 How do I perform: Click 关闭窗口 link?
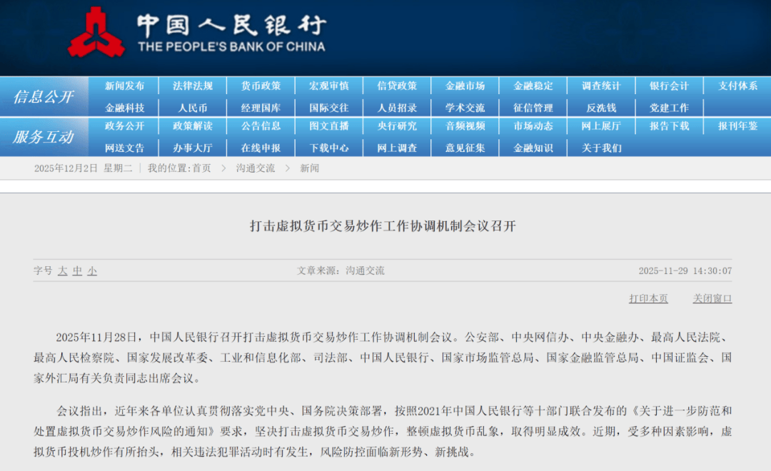pos(712,298)
